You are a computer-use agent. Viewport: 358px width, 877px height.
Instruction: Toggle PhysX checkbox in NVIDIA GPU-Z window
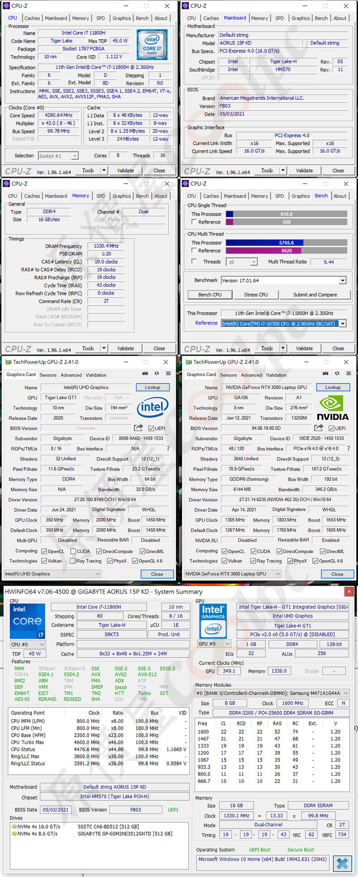(290, 561)
